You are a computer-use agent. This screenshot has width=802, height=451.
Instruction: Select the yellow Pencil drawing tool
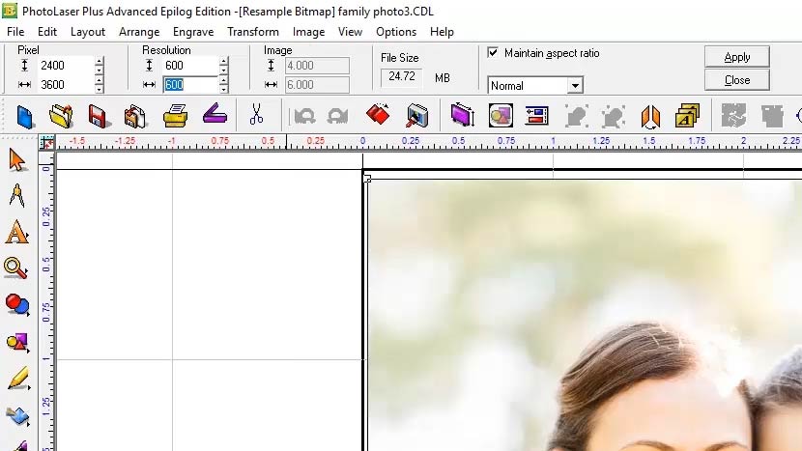coord(17,379)
